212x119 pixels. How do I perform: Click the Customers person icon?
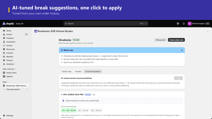[4, 42]
